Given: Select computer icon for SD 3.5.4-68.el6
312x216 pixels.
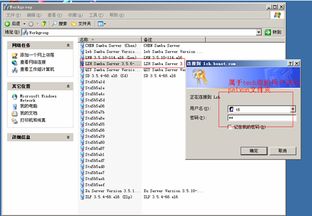Looking at the screenshot, I should point(82,76).
